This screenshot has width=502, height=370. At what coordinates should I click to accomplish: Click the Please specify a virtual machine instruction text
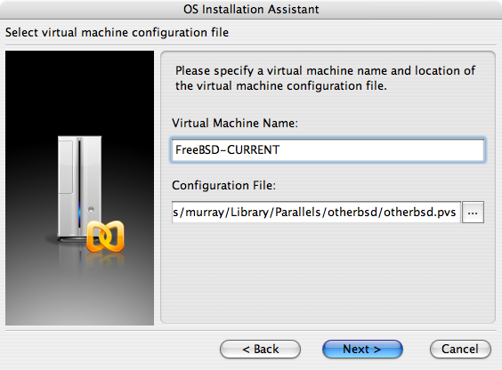325,78
